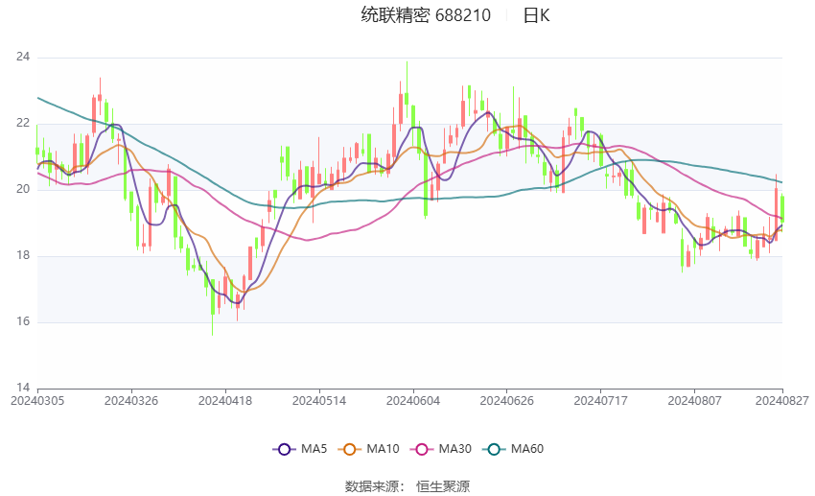Image resolution: width=815 pixels, height=496 pixels.
Task: Click y-axis value 20
Action: coord(23,189)
